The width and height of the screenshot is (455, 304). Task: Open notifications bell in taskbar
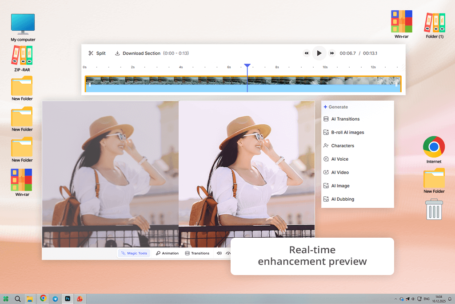coord(450,299)
